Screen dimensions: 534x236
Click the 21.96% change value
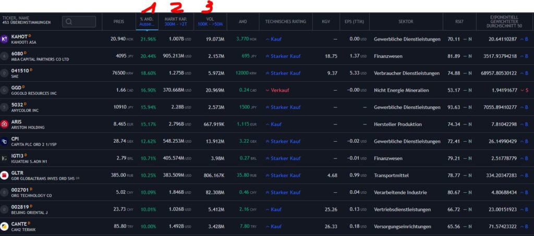[x=148, y=39]
